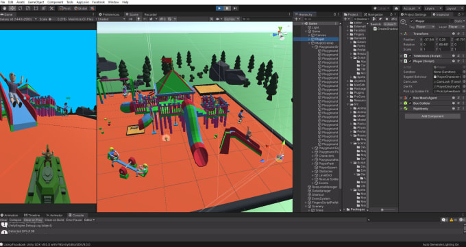This screenshot has width=466, height=247.
Task: Toggle the Static checkbox in Inspector
Action: click(452, 21)
